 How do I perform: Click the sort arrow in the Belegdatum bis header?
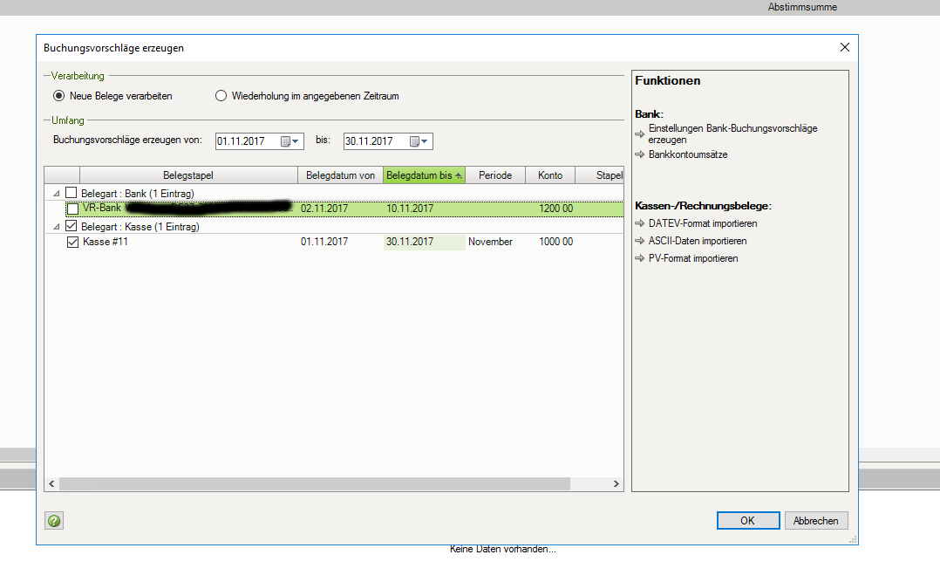458,175
